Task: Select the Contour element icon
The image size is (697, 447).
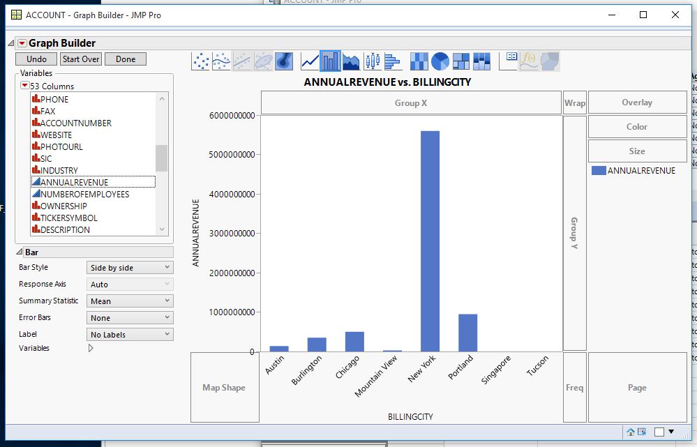Action: 285,61
